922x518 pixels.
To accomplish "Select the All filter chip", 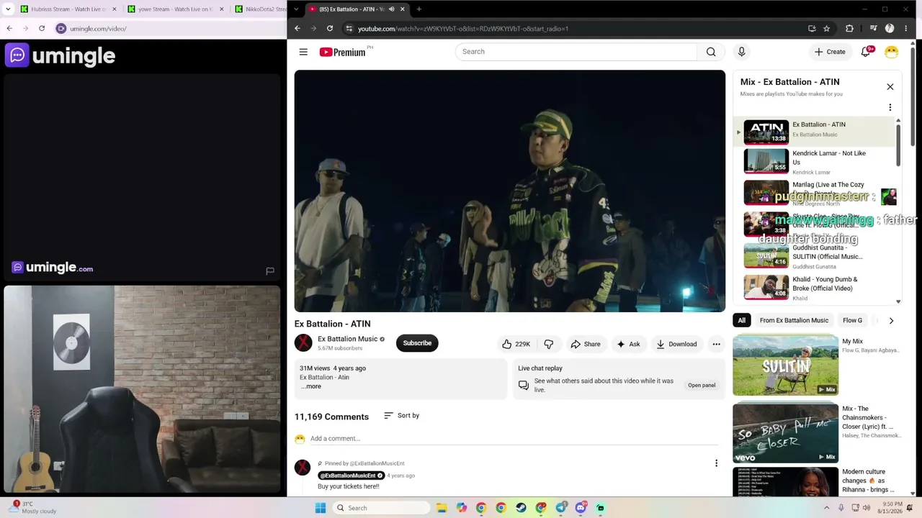I will coord(741,320).
